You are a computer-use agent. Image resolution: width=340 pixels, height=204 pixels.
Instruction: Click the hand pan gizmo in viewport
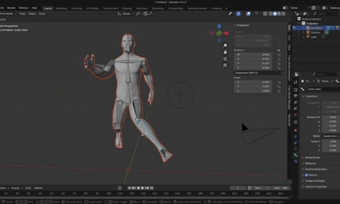[225, 52]
